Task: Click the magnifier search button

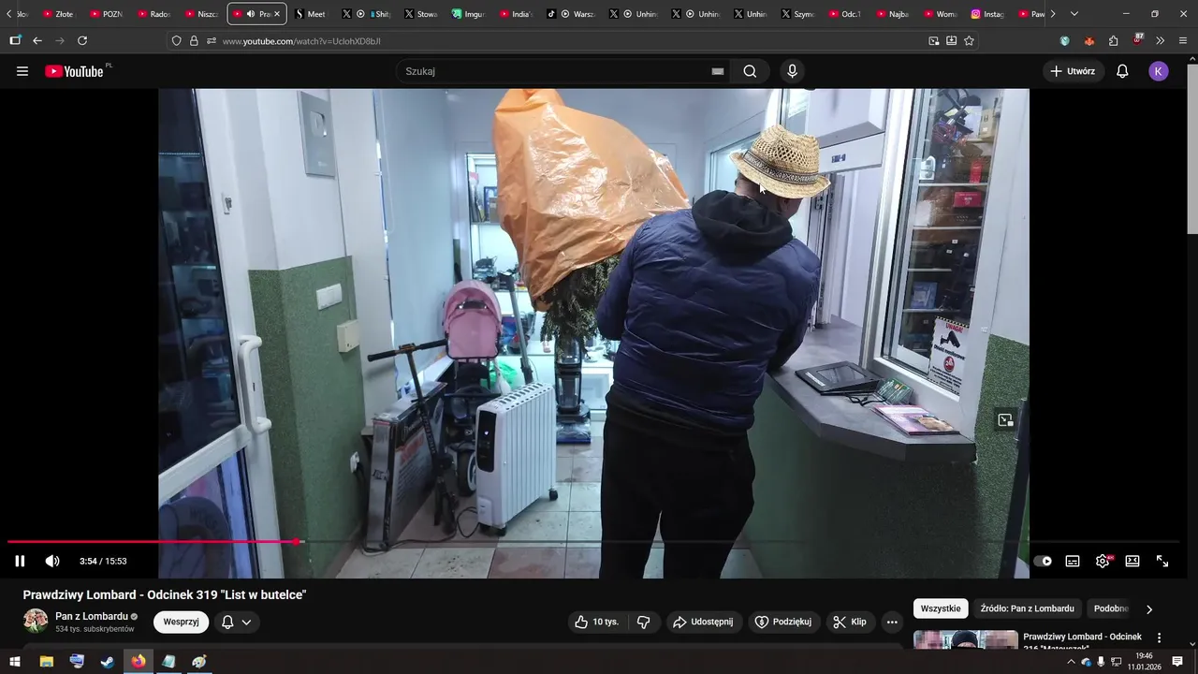Action: pos(750,71)
